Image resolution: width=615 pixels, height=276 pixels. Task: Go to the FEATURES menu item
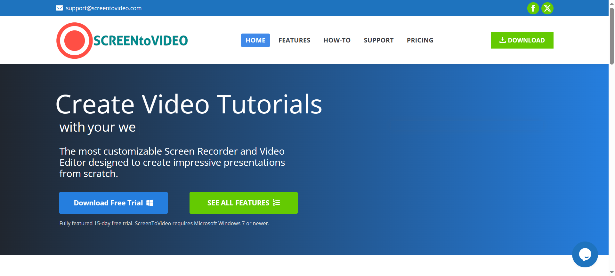(x=294, y=40)
